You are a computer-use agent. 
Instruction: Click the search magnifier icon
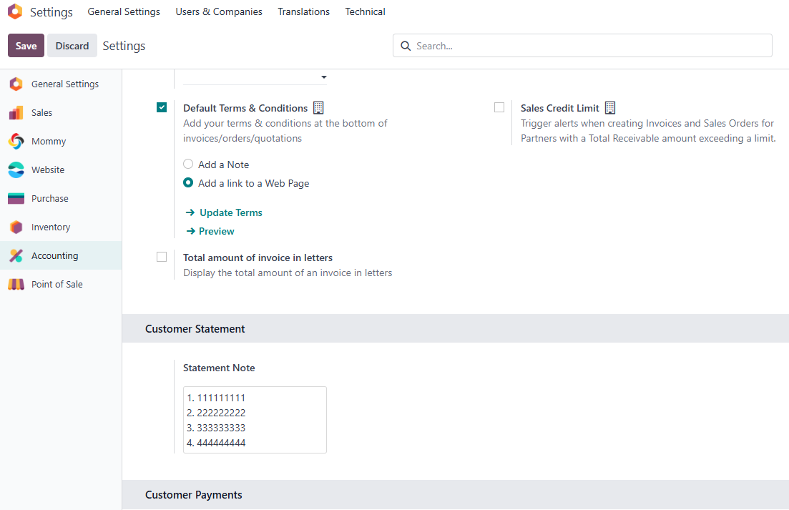pos(406,46)
